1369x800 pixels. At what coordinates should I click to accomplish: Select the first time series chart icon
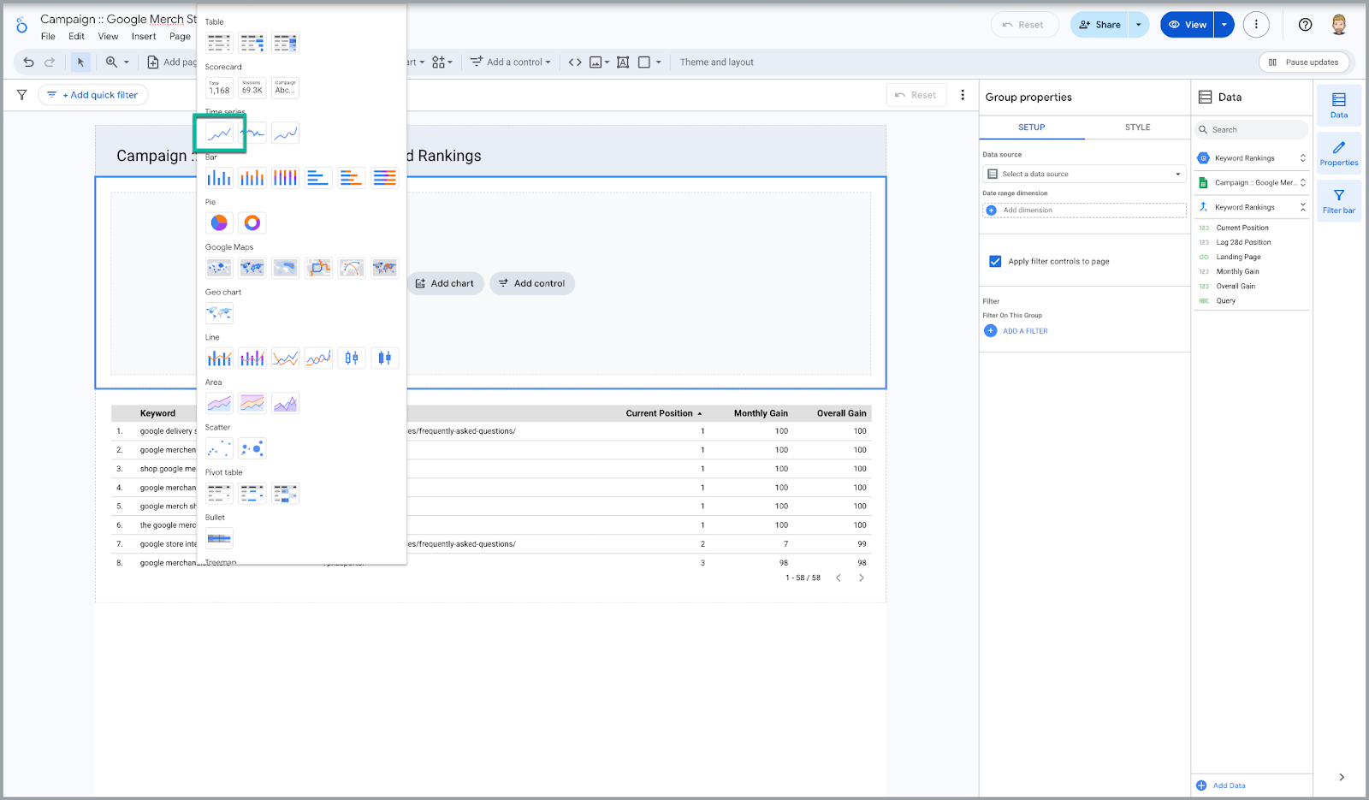(220, 133)
